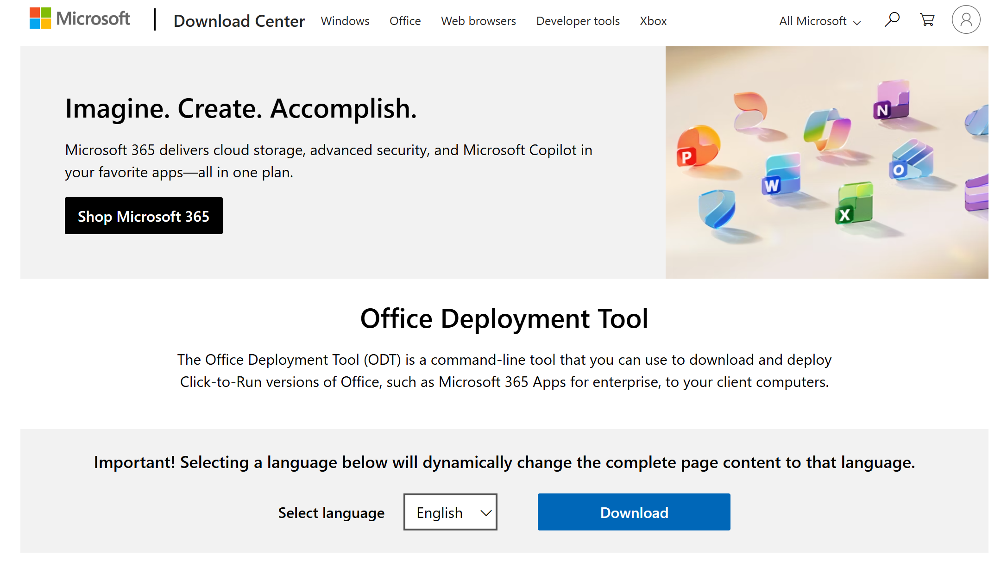Click the blue Download button
Screen dimensions: 1001x580
(634, 512)
